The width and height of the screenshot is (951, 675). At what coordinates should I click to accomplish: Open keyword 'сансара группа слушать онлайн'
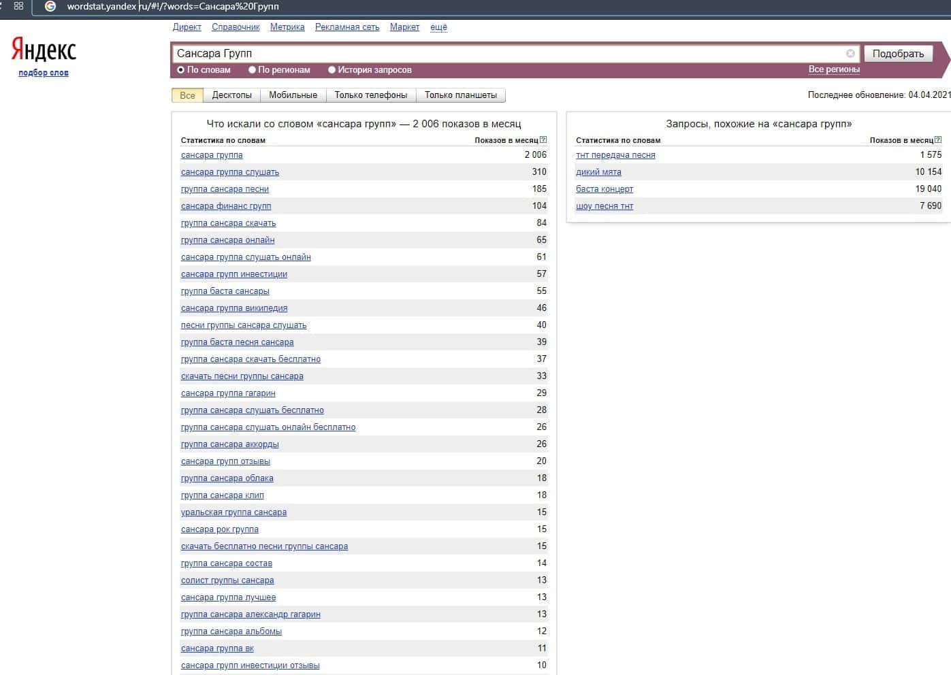pos(246,257)
